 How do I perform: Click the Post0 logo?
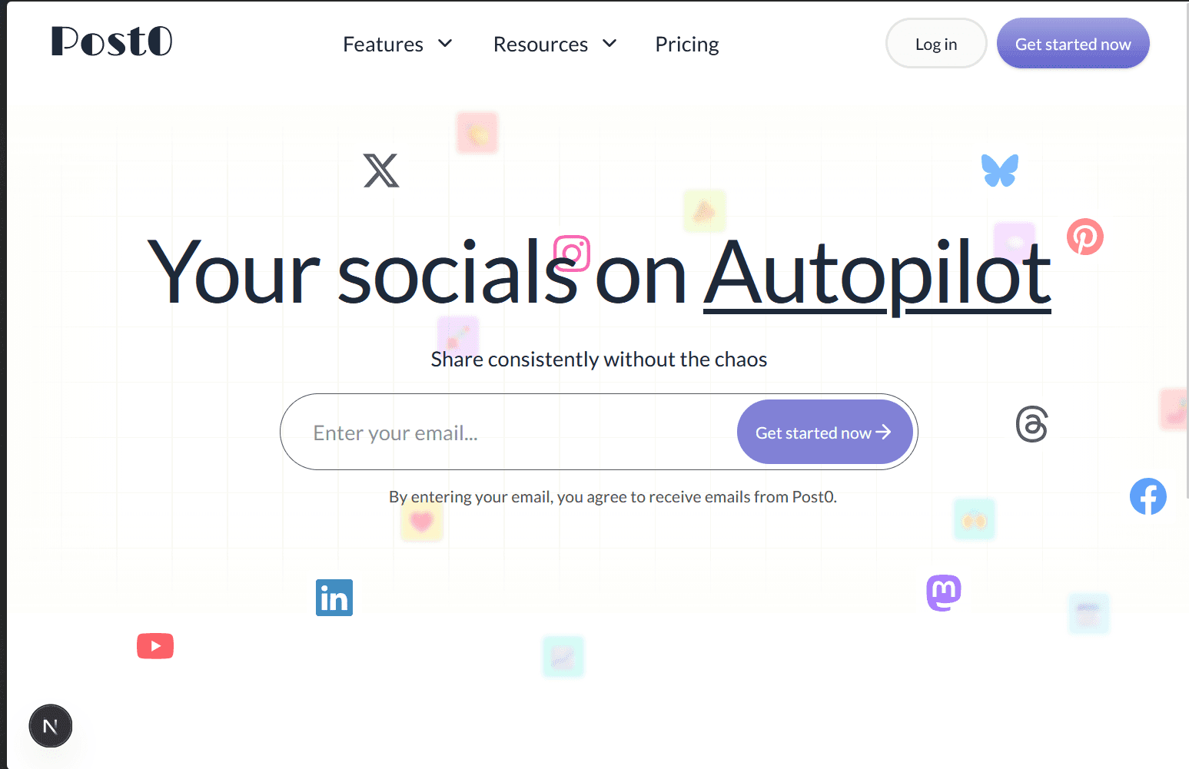[x=112, y=41]
